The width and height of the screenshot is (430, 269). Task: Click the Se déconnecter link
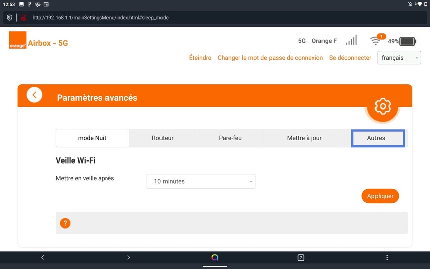[350, 58]
